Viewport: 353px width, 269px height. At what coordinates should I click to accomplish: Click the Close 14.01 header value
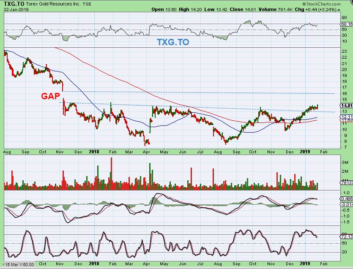243,9
